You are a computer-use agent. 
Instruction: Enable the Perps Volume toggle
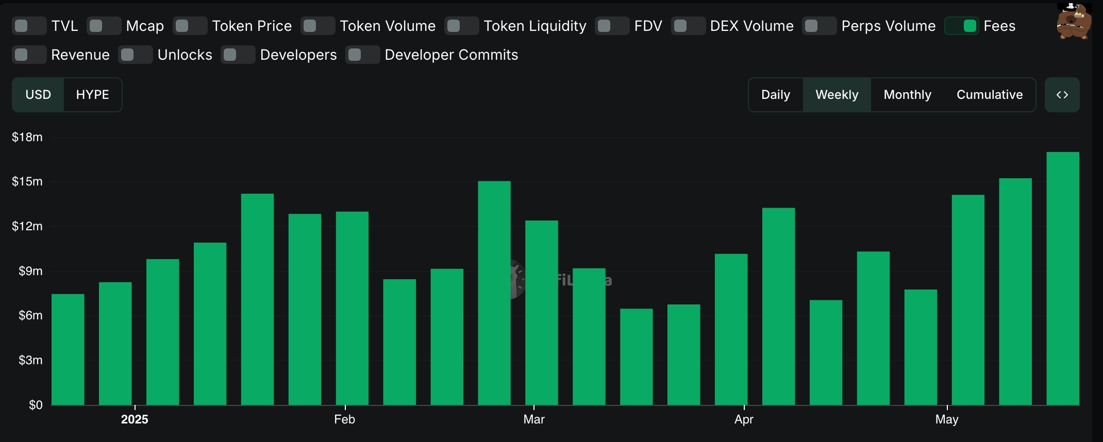click(x=820, y=26)
